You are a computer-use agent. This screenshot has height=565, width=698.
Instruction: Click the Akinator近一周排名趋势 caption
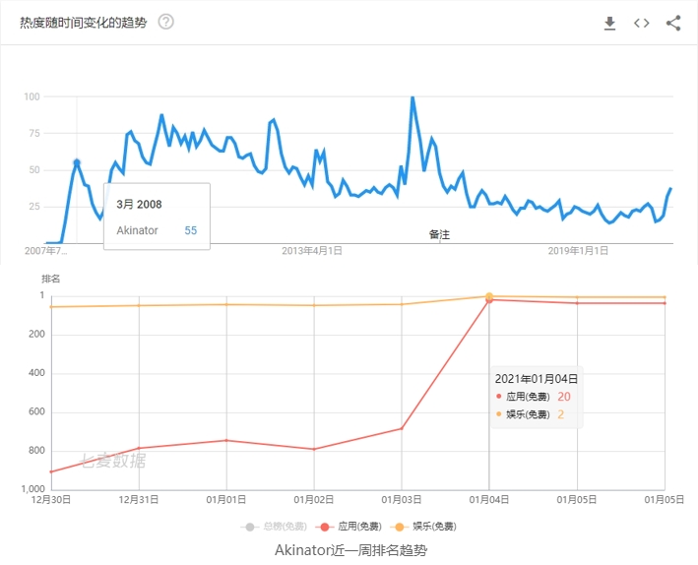[x=350, y=550]
